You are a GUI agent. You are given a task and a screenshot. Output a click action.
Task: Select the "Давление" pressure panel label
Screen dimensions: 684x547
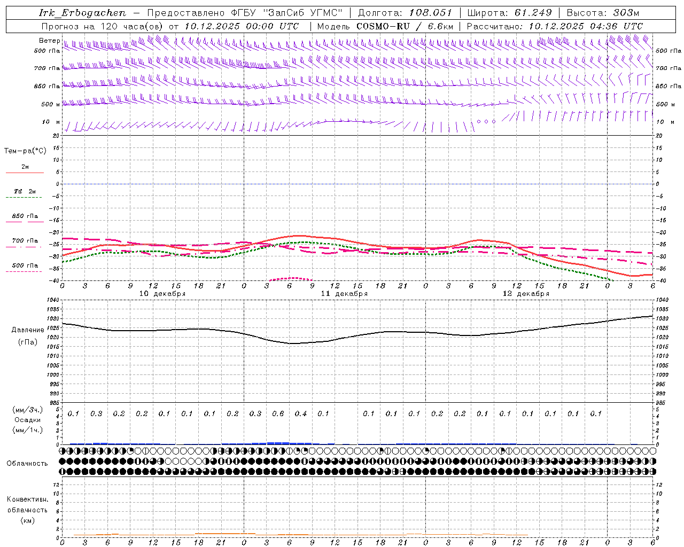[x=27, y=330]
